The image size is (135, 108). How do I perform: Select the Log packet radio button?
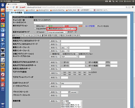point(35,29)
